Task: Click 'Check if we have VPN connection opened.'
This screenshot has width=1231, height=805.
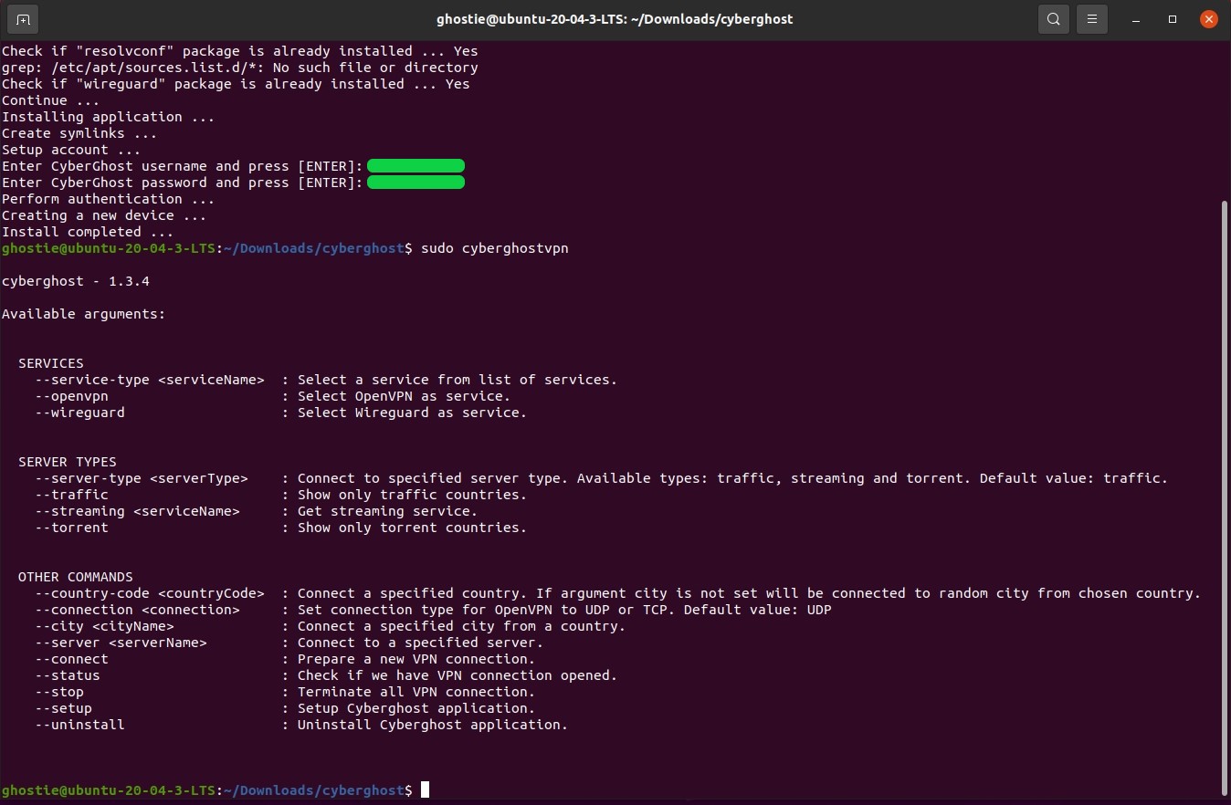Action: [458, 675]
